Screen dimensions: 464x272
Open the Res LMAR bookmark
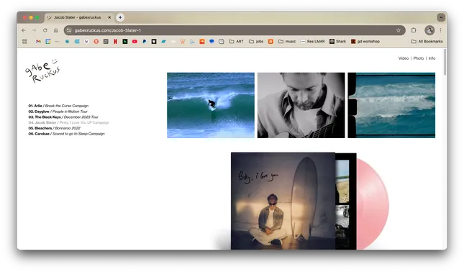313,42
